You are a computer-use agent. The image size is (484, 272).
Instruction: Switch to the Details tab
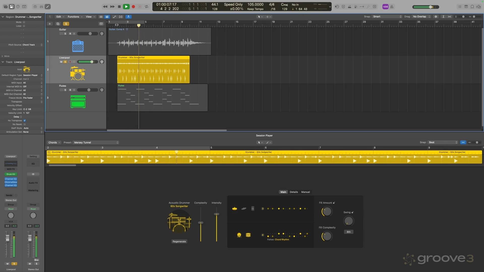294,192
